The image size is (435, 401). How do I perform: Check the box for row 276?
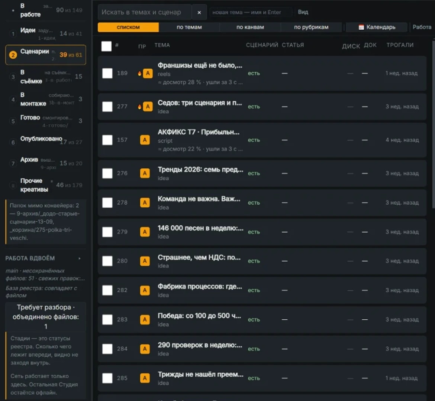tap(107, 173)
